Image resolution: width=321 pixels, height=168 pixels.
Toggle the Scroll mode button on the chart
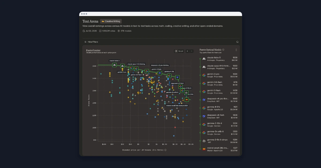(x=179, y=51)
